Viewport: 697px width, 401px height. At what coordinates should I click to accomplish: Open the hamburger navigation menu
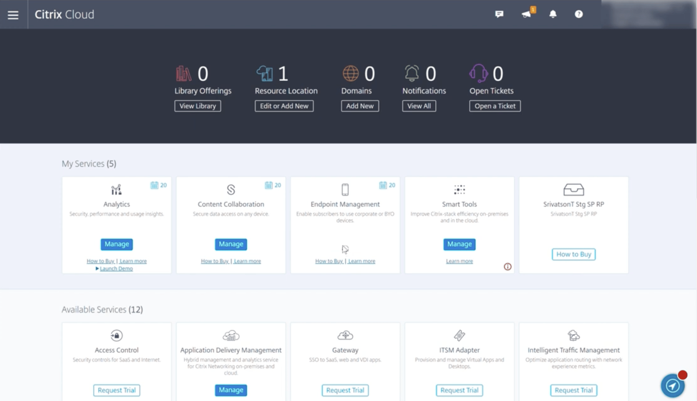13,15
